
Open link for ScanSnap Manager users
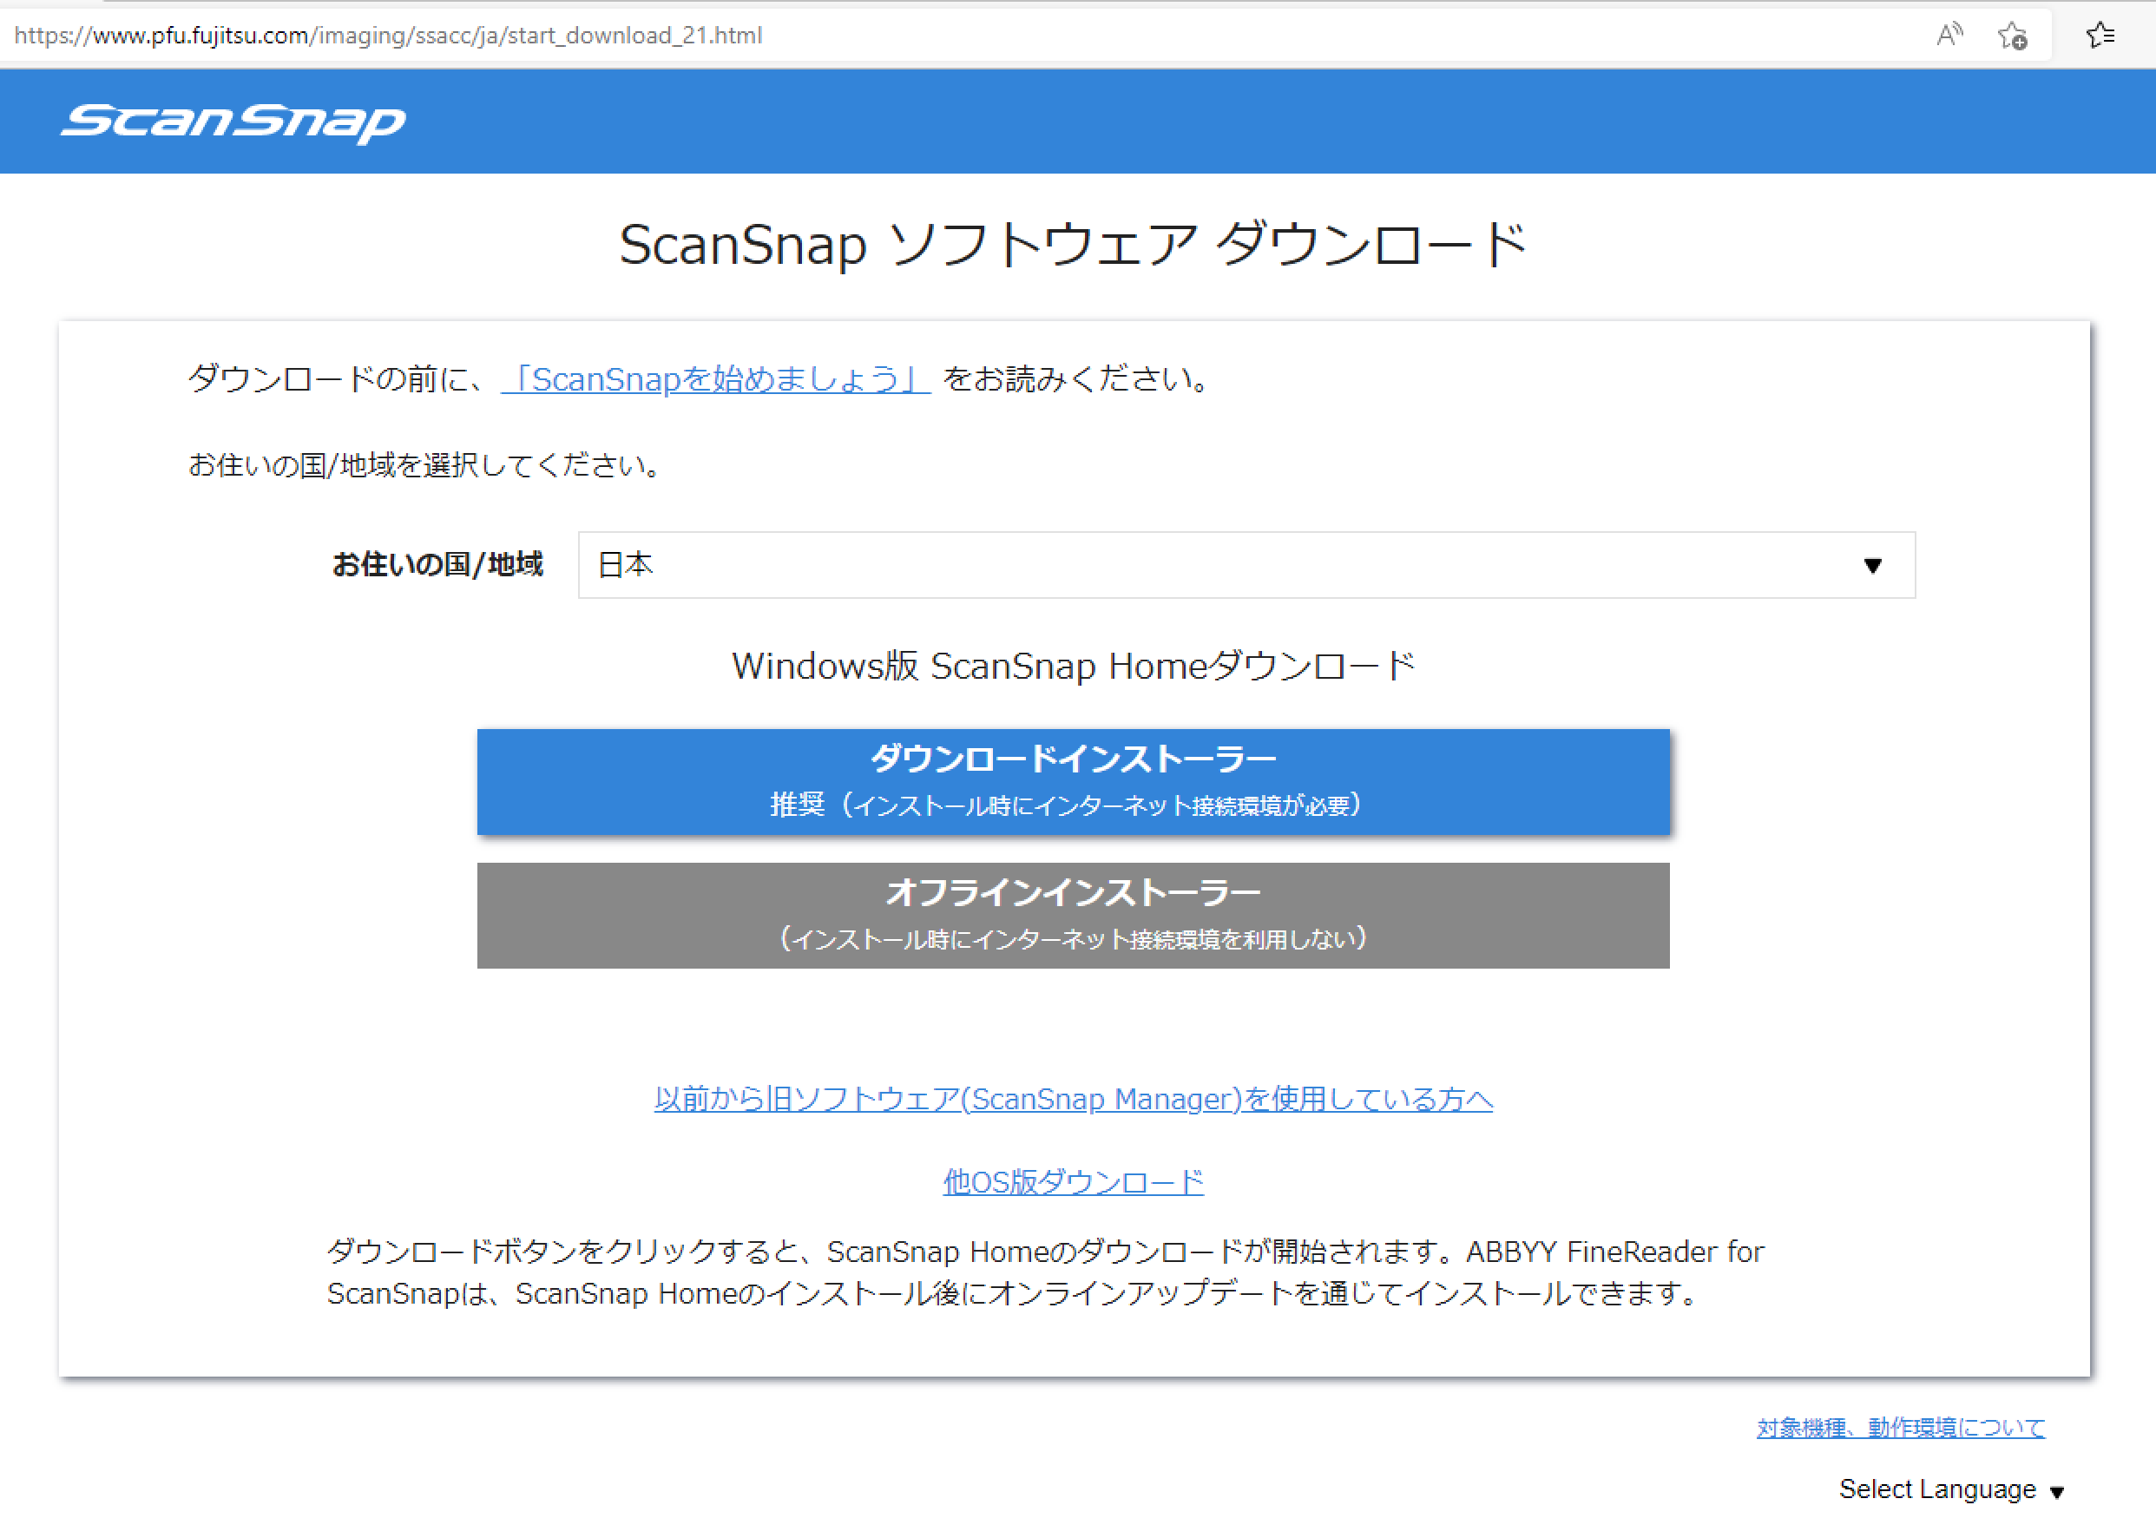[x=1073, y=1099]
